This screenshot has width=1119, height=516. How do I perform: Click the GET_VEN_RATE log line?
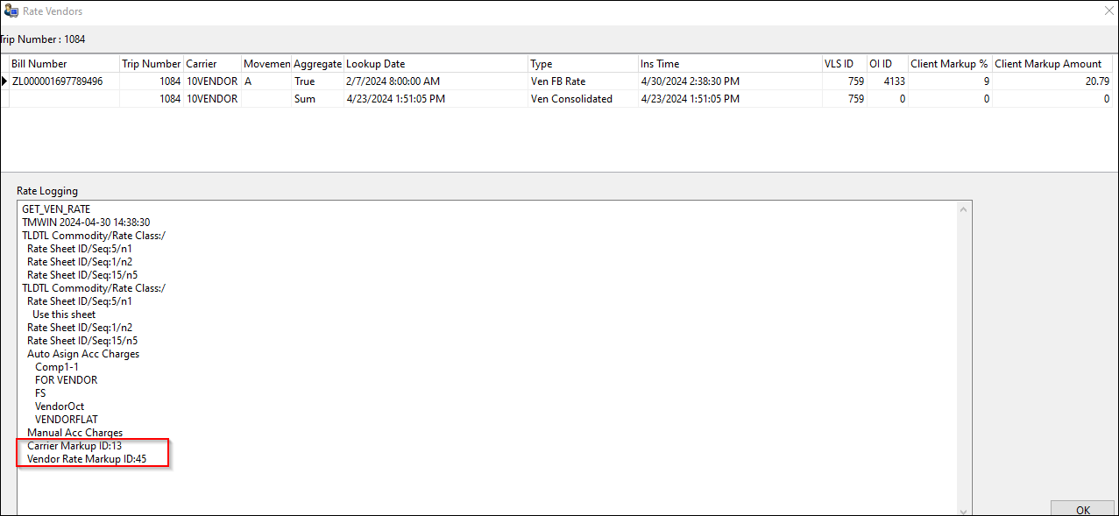(x=56, y=209)
